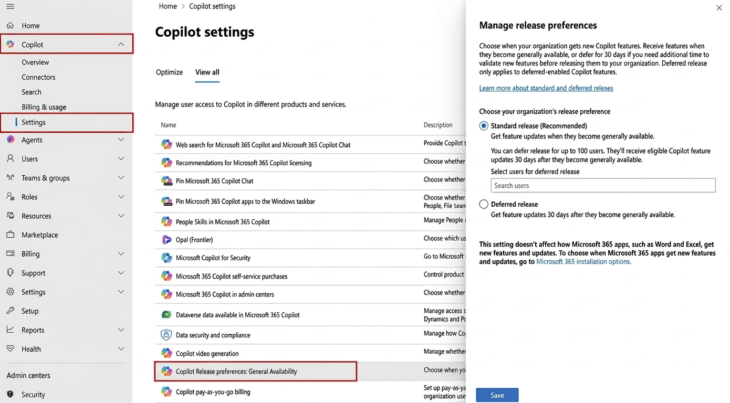Open People Skills in Microsoft 365 Copilot
730x403 pixels.
[223, 222]
